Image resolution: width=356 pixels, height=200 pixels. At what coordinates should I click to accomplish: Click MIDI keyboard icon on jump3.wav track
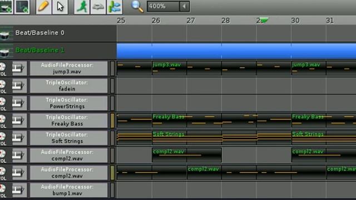(19, 68)
